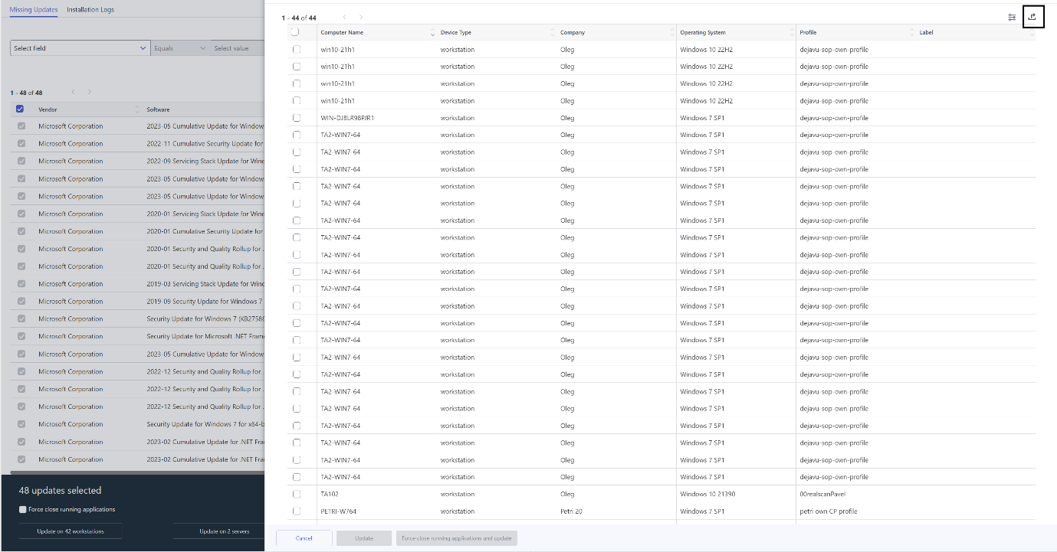Click the Software column header
Image resolution: width=1057 pixels, height=552 pixels.
[158, 109]
